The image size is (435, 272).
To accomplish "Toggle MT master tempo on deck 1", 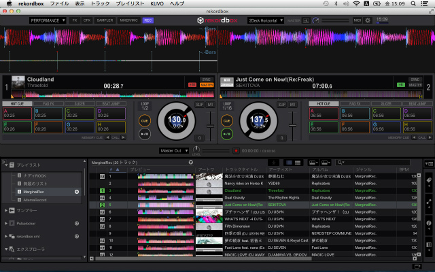I will [211, 105].
